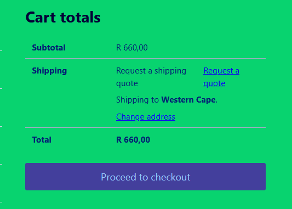This screenshot has height=209, width=292.
Task: Click the Shipping row label
Action: pyautogui.click(x=49, y=71)
